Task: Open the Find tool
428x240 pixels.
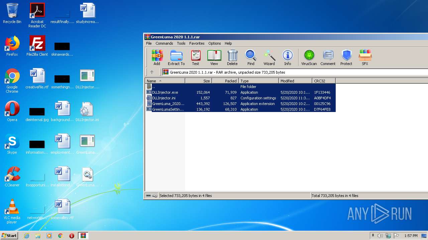Action: [251, 57]
